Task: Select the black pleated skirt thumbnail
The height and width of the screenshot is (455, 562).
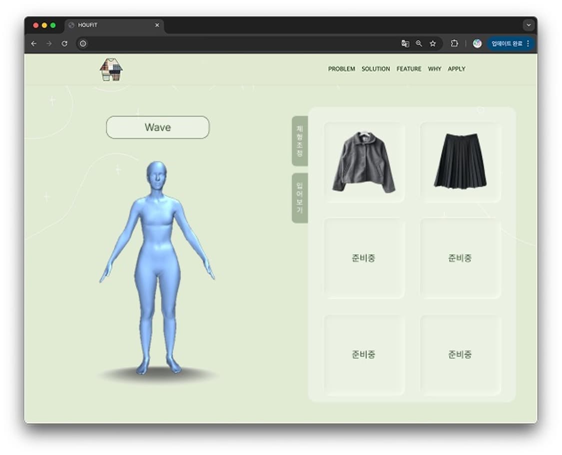Action: [460, 162]
